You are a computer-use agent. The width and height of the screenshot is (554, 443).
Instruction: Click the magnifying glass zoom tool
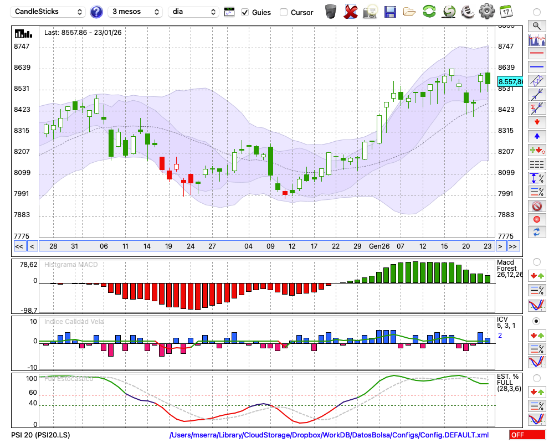pyautogui.click(x=536, y=25)
